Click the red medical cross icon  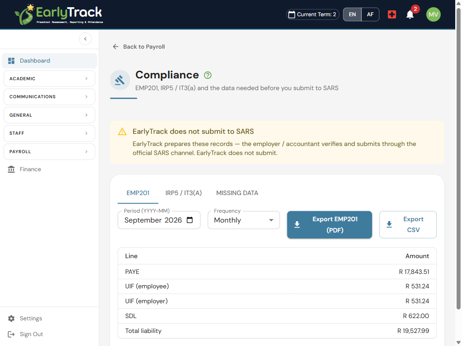(392, 14)
